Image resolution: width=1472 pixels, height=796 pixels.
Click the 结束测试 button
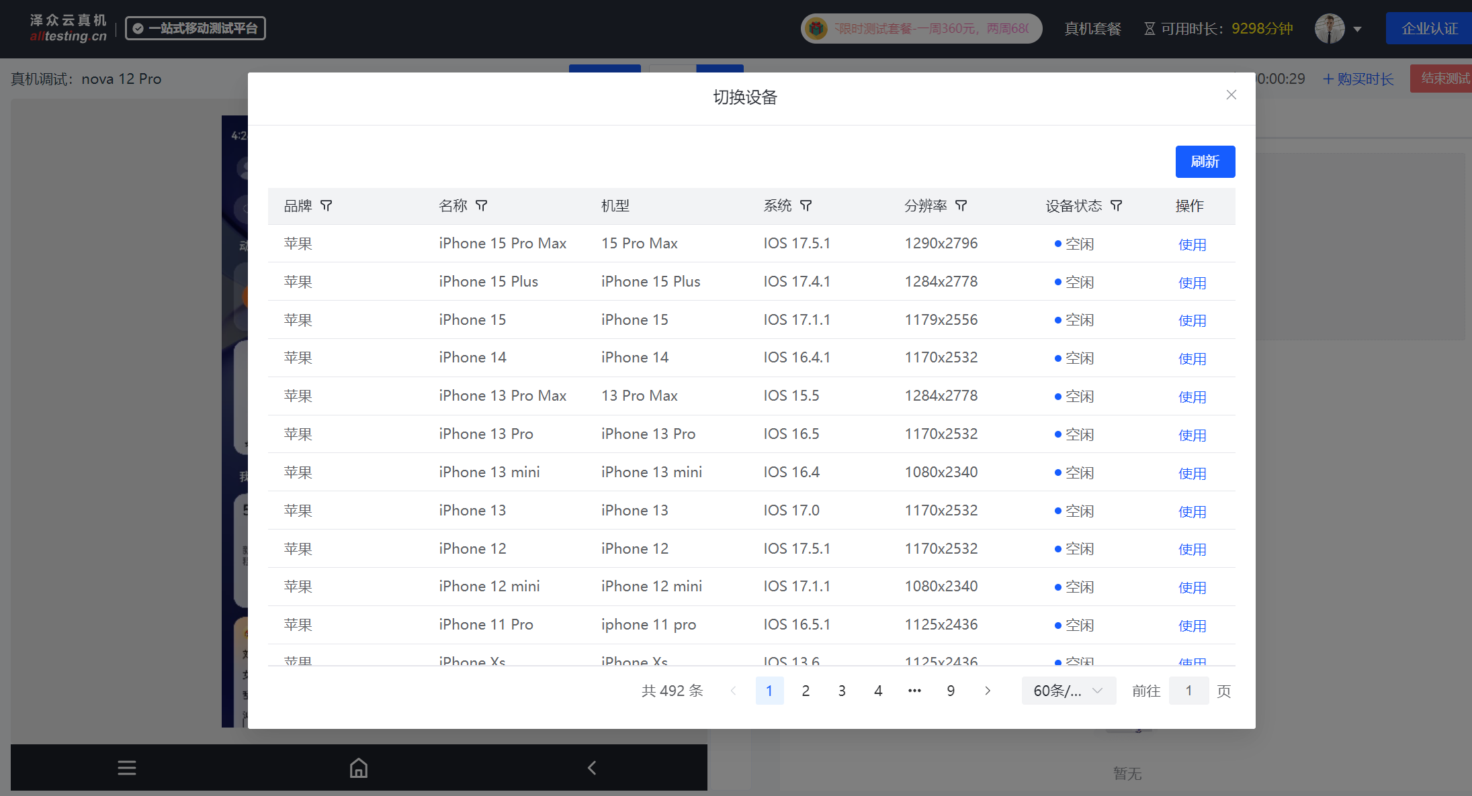coord(1442,79)
